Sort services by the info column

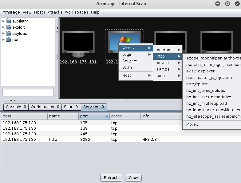click(161, 116)
